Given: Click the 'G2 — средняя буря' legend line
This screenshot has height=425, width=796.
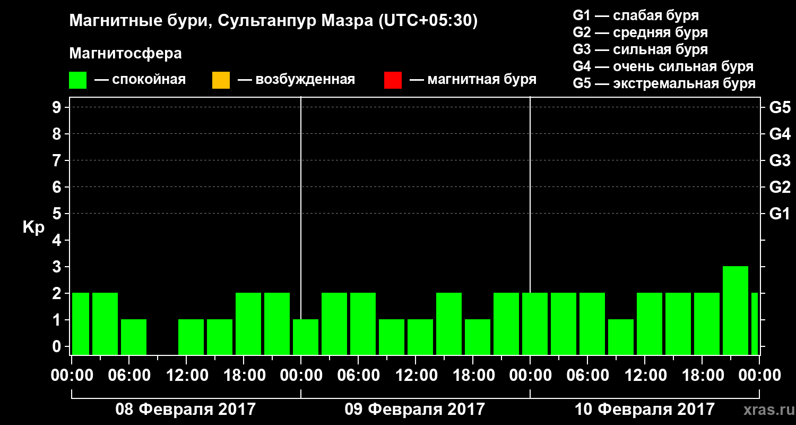Looking at the screenshot, I should point(640,32).
